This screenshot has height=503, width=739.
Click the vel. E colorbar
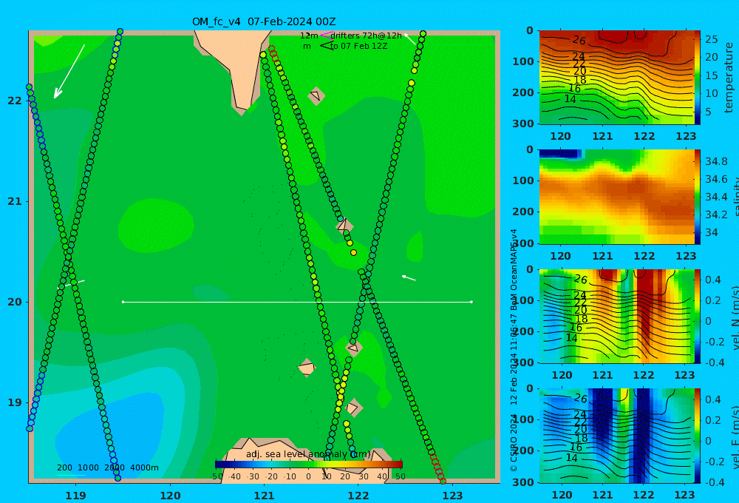point(698,436)
